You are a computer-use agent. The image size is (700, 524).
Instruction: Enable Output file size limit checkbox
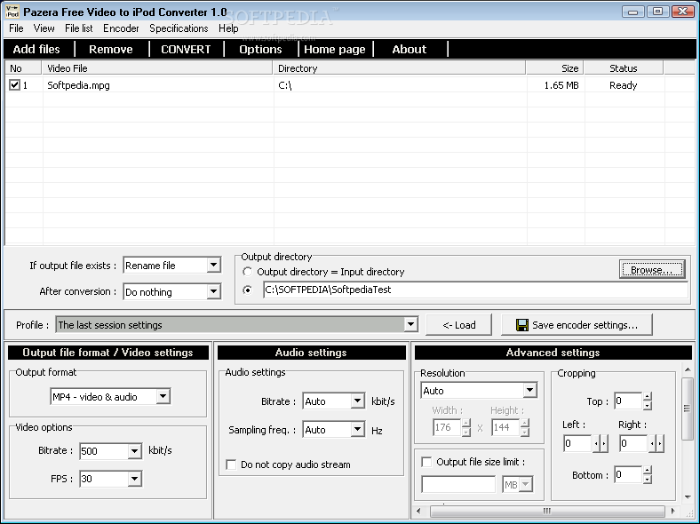[x=426, y=462]
